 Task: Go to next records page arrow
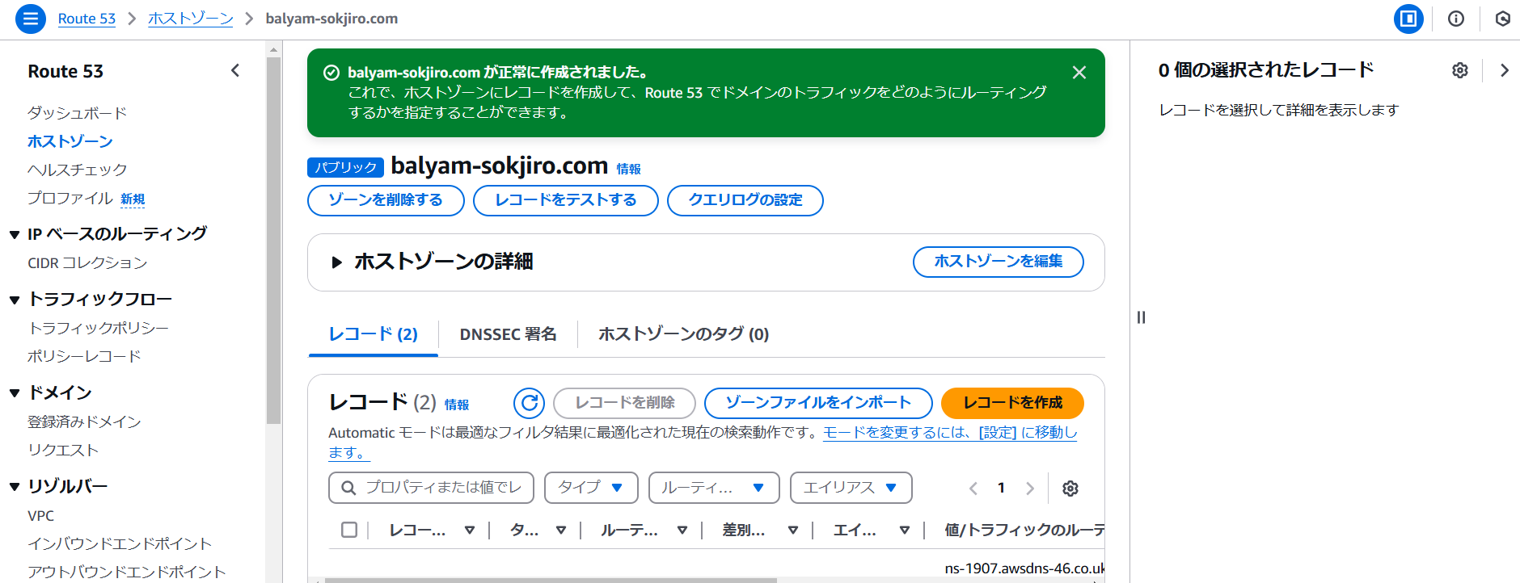[1030, 489]
